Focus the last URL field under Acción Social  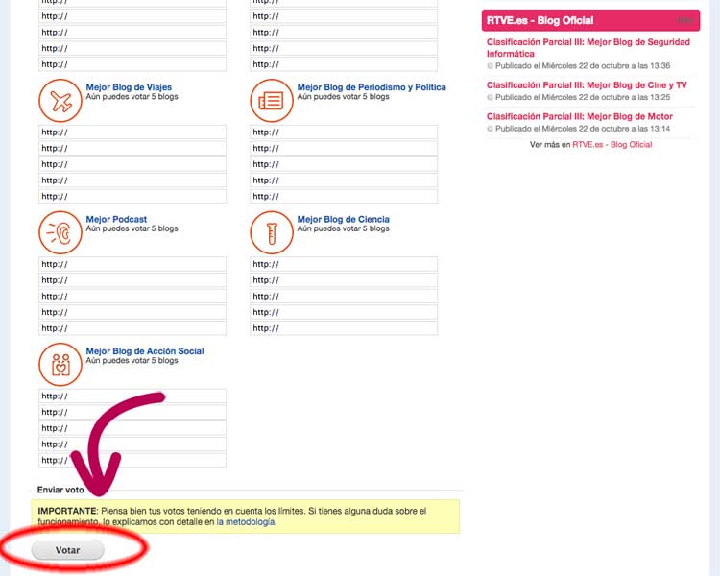click(x=132, y=460)
